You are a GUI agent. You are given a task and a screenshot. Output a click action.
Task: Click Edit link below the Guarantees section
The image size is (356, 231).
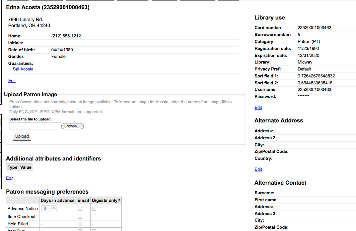(12, 81)
